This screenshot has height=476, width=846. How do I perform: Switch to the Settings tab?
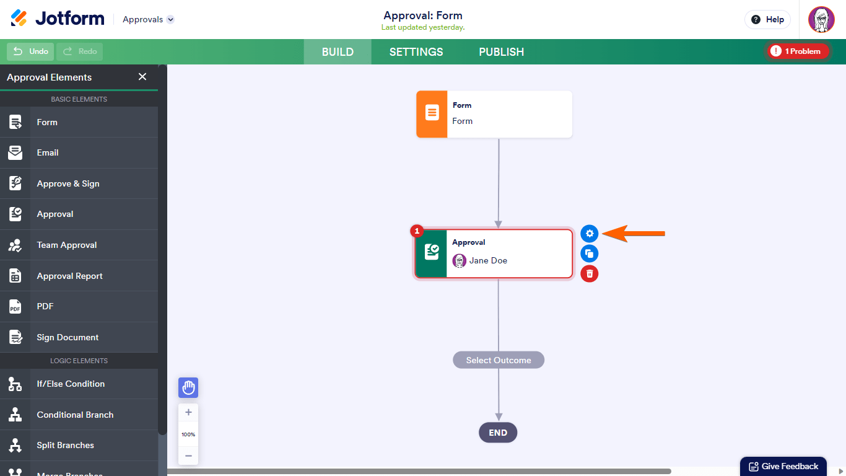tap(416, 52)
